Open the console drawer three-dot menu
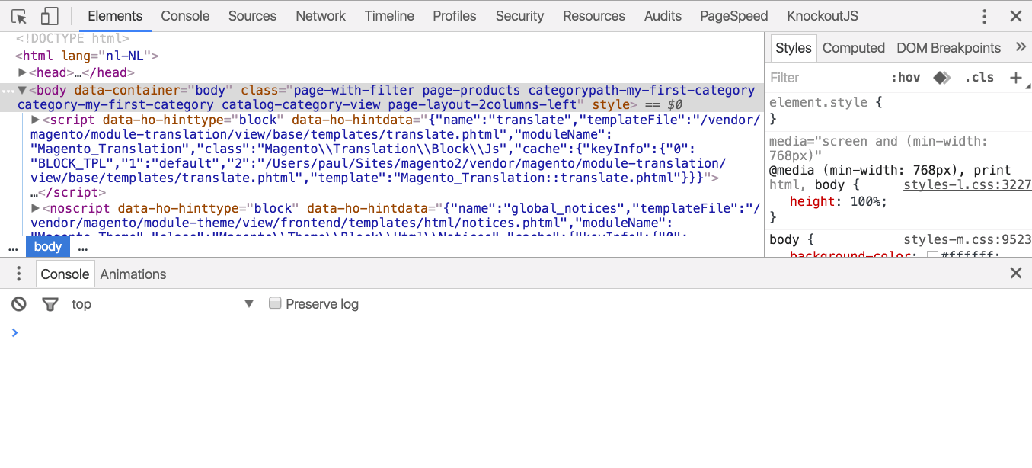1032x468 pixels. click(x=19, y=274)
